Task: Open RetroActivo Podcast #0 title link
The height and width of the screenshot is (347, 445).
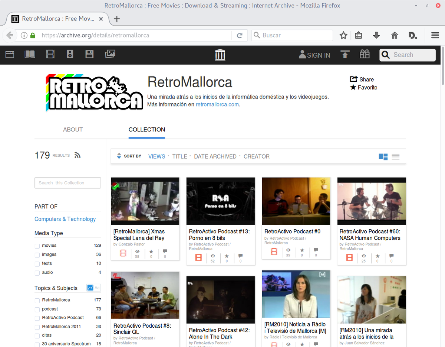Action: click(292, 231)
